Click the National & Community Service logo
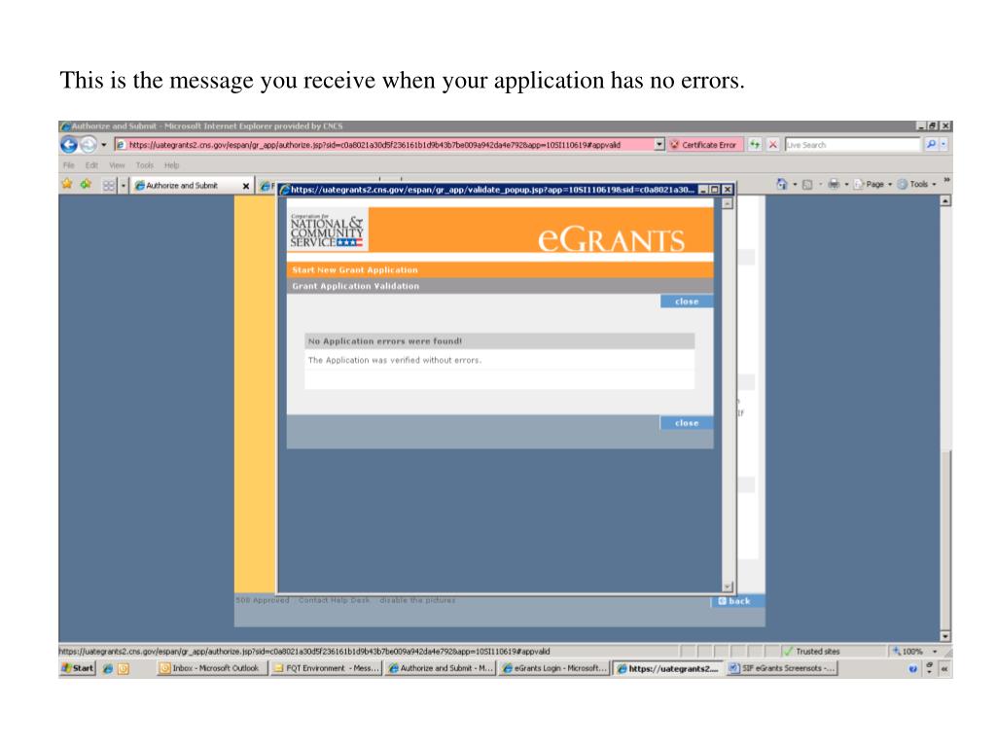 tap(327, 231)
